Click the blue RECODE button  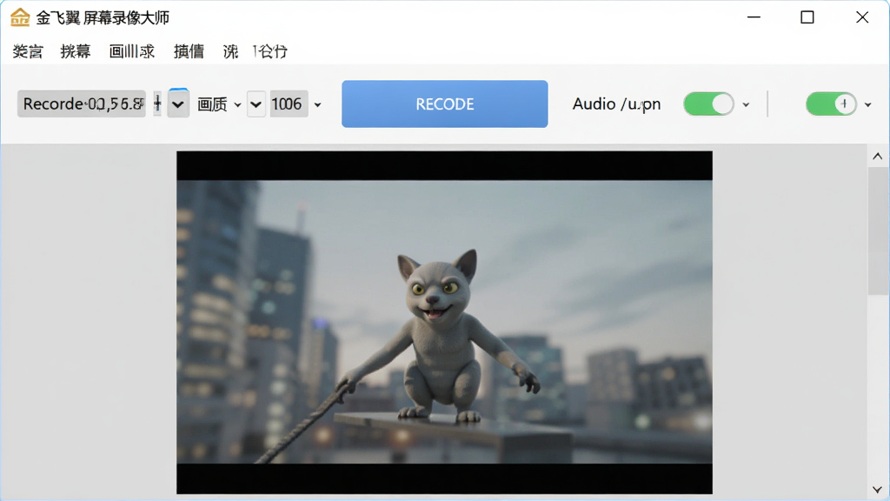point(444,104)
